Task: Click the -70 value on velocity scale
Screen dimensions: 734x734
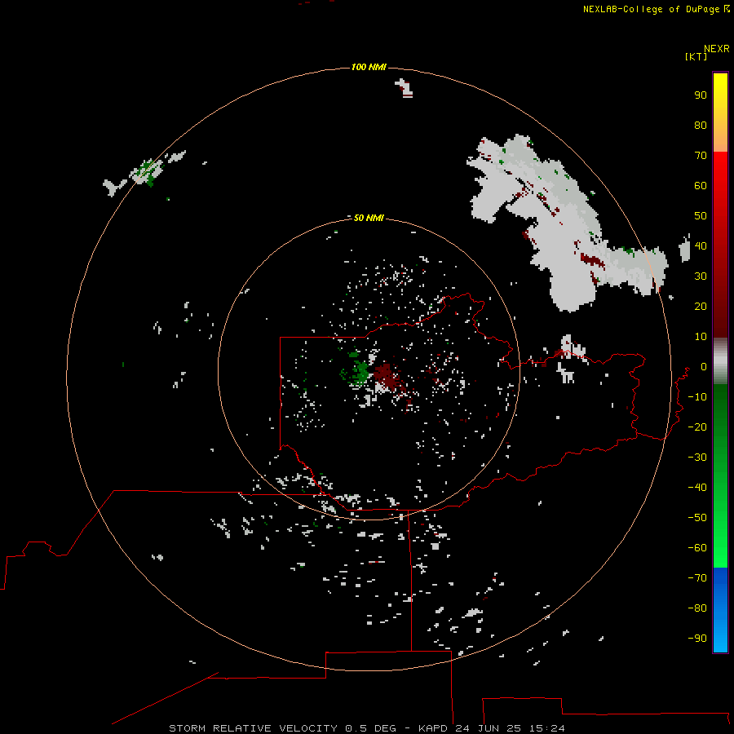Action: (x=697, y=578)
